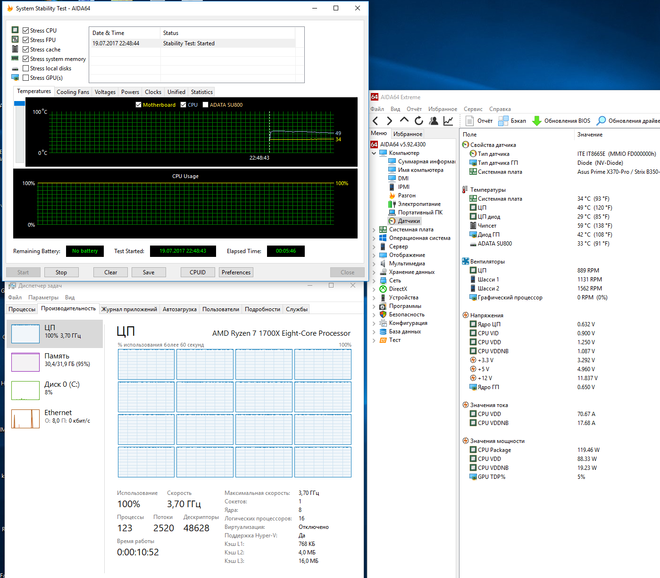Viewport: 660px width, 578px height.
Task: Select Диск 0 (C:) performance panel
Action: 55,391
